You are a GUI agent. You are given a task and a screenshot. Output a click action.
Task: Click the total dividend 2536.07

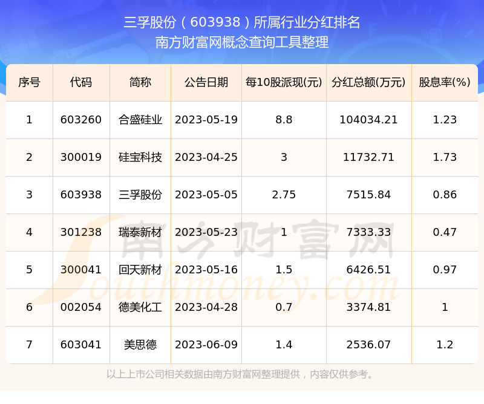(368, 345)
